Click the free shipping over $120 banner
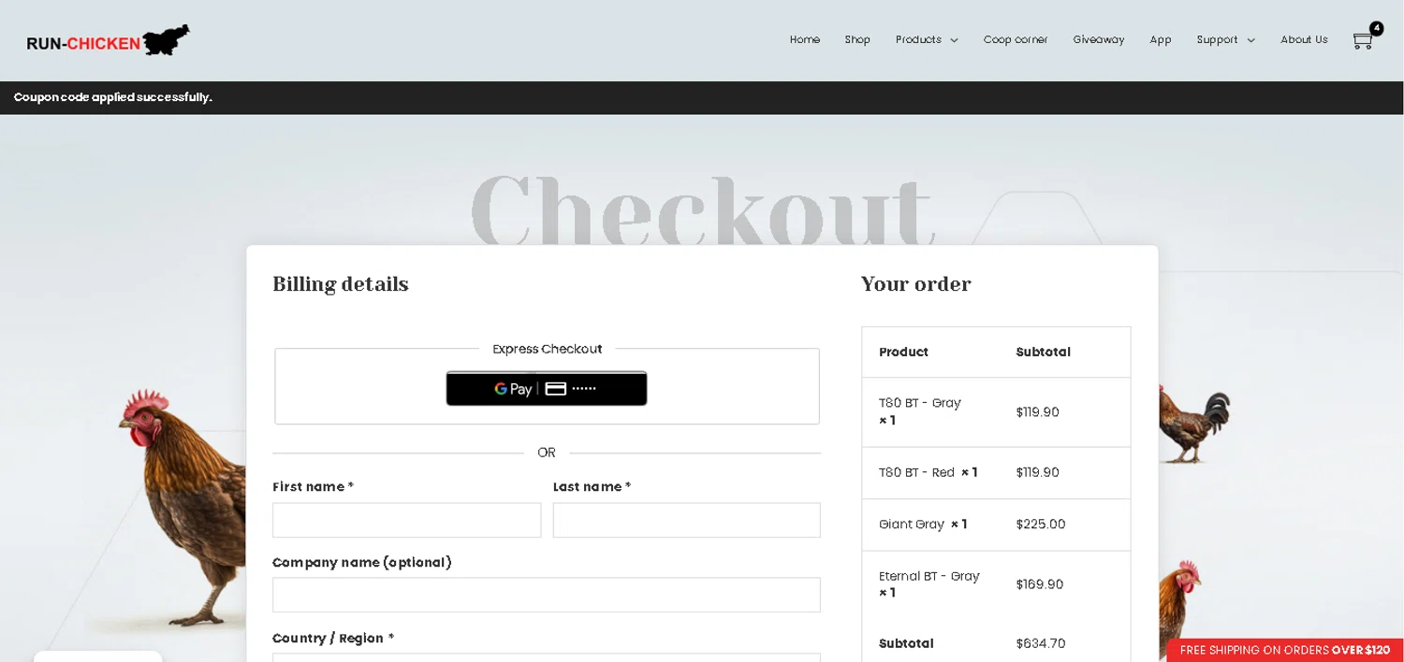Screen dimensions: 1404x662 point(1285,650)
